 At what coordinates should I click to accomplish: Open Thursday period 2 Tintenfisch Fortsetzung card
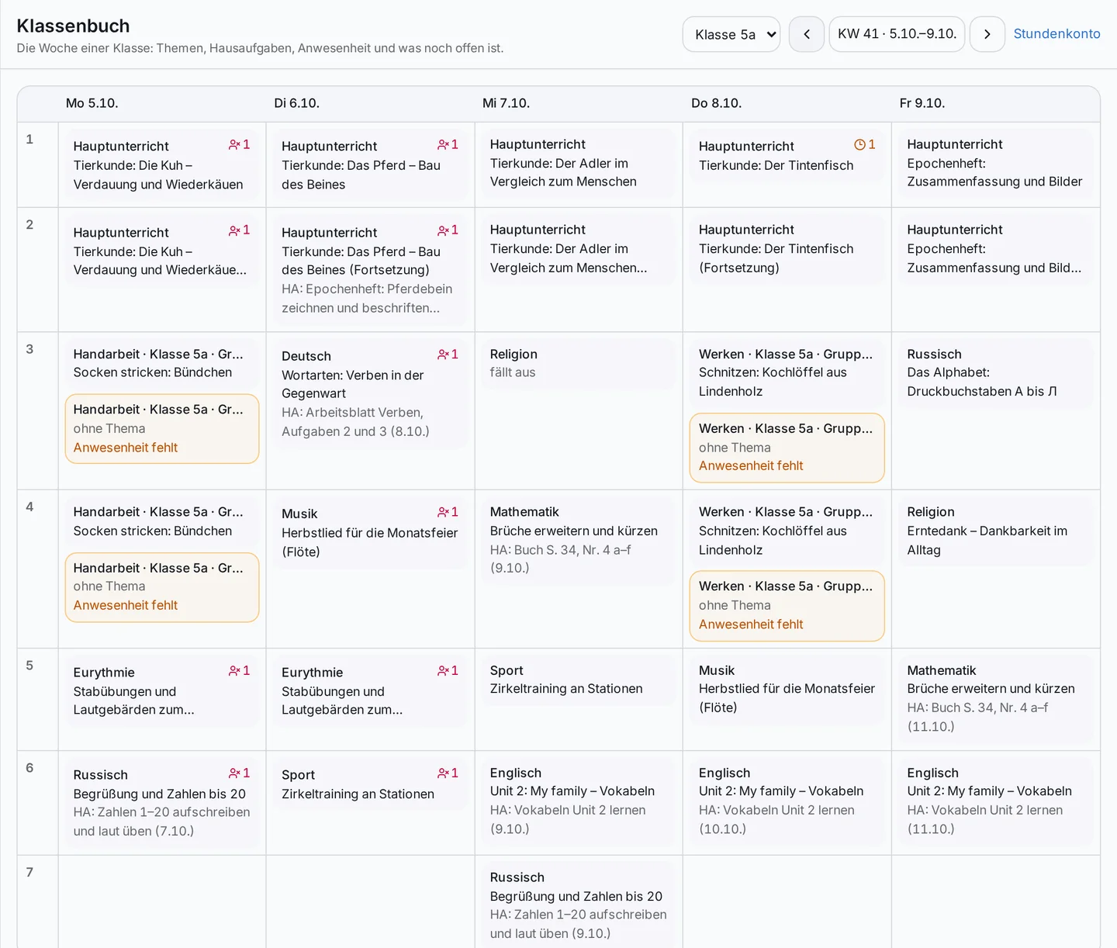(787, 249)
